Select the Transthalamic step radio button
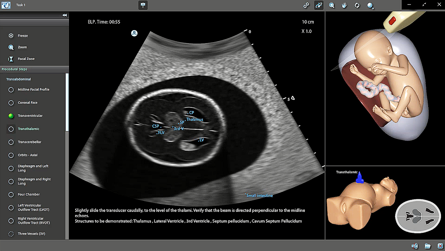Image resolution: width=445 pixels, height=251 pixels. 11,129
